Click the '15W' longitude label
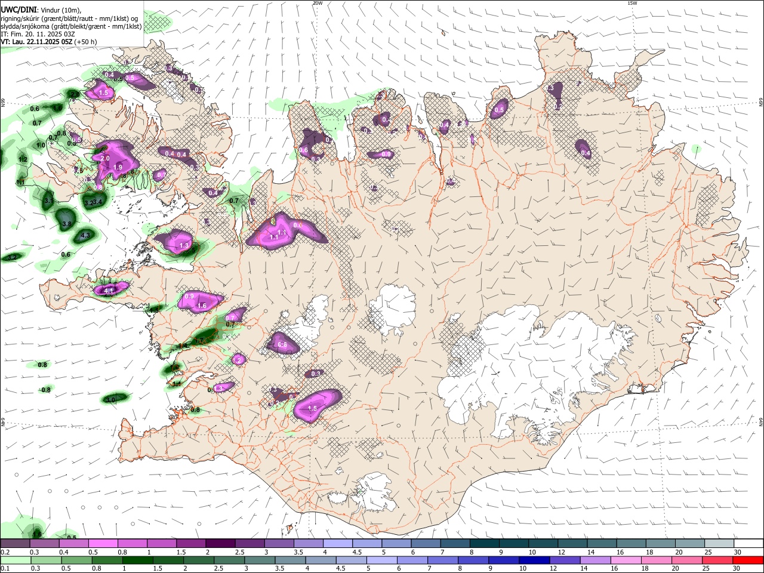This screenshot has width=764, height=573. point(633,3)
